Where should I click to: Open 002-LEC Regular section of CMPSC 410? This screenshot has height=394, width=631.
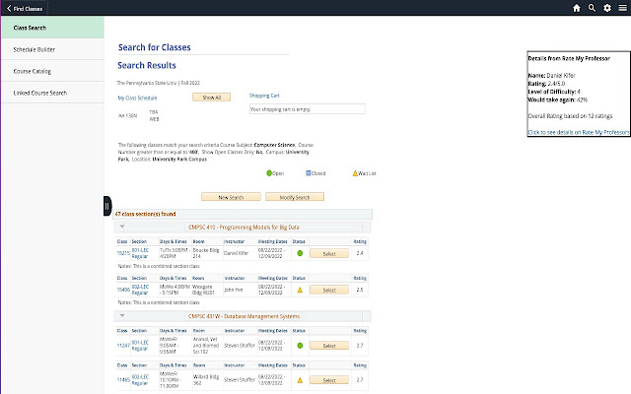coord(140,290)
